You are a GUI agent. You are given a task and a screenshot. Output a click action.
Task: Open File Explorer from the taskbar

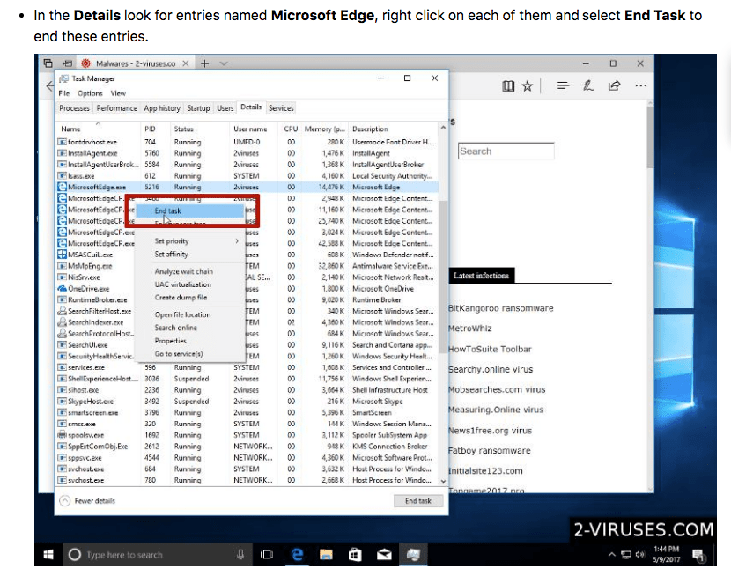pyautogui.click(x=326, y=555)
